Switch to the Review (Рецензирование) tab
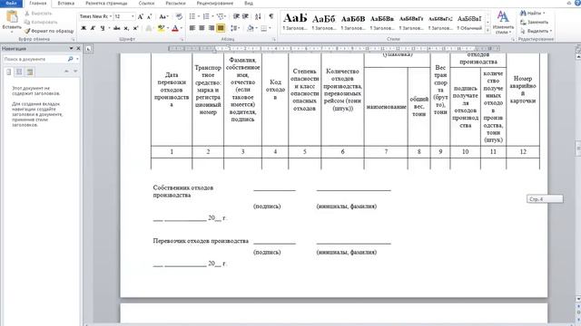581x326 pixels. 215,4
